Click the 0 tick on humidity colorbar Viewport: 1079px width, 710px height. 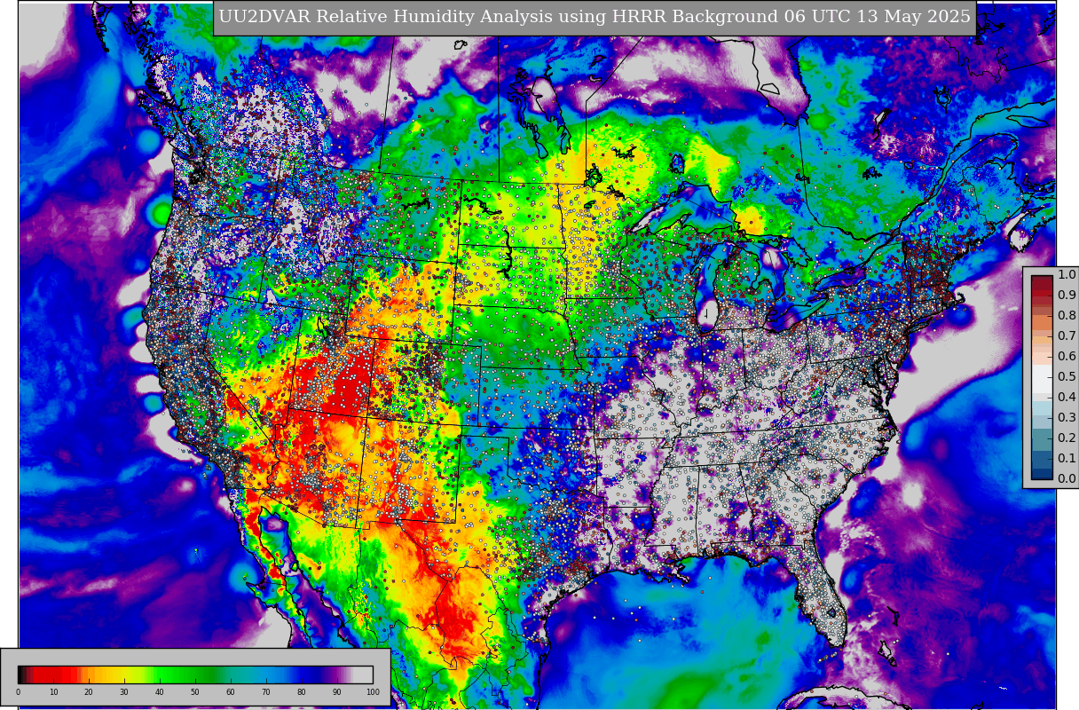(x=18, y=692)
